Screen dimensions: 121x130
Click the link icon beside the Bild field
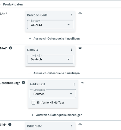80,124
